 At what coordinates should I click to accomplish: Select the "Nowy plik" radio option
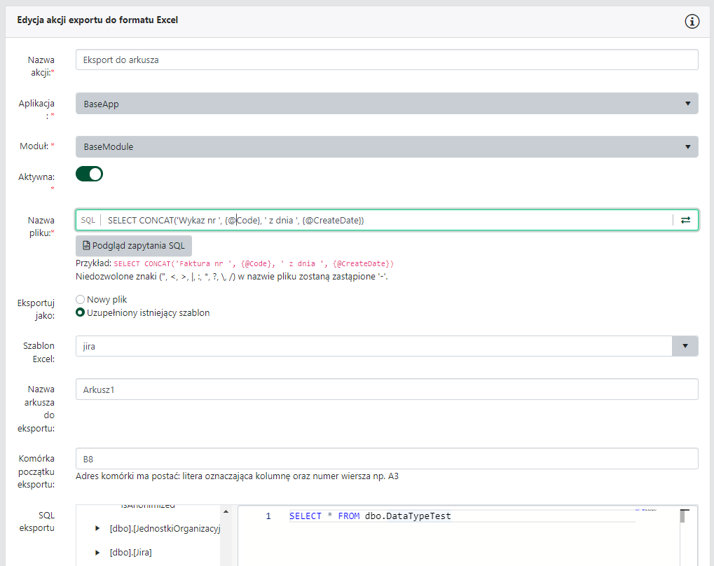pos(81,299)
